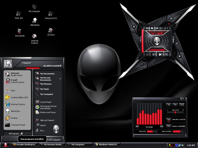
Task: Open Help and Support
Action: point(48,120)
